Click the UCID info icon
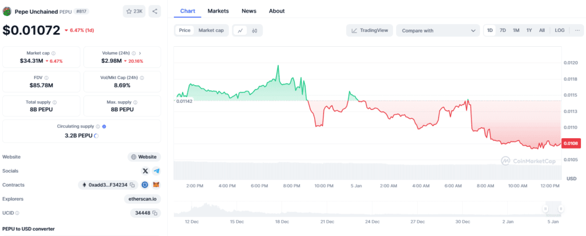 (17, 213)
